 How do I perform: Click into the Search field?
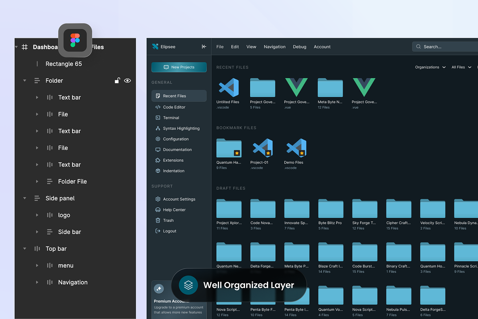445,47
